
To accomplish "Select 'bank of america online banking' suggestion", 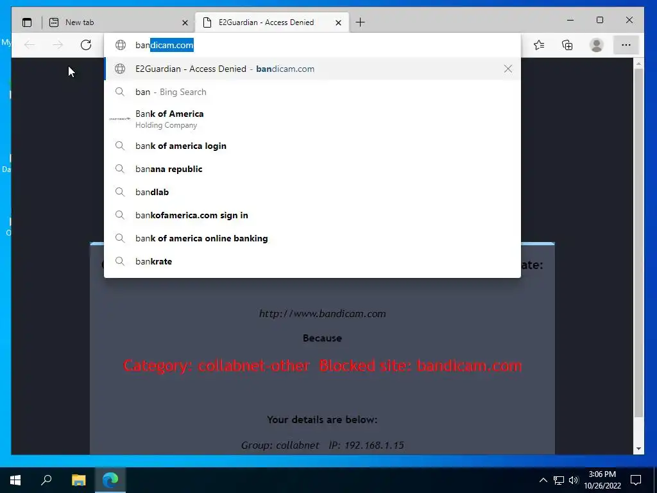I will 312,238.
